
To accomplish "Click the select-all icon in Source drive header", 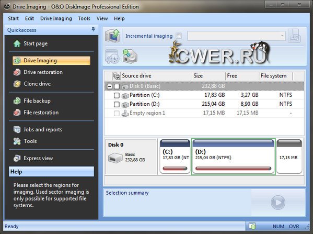I will [117, 76].
